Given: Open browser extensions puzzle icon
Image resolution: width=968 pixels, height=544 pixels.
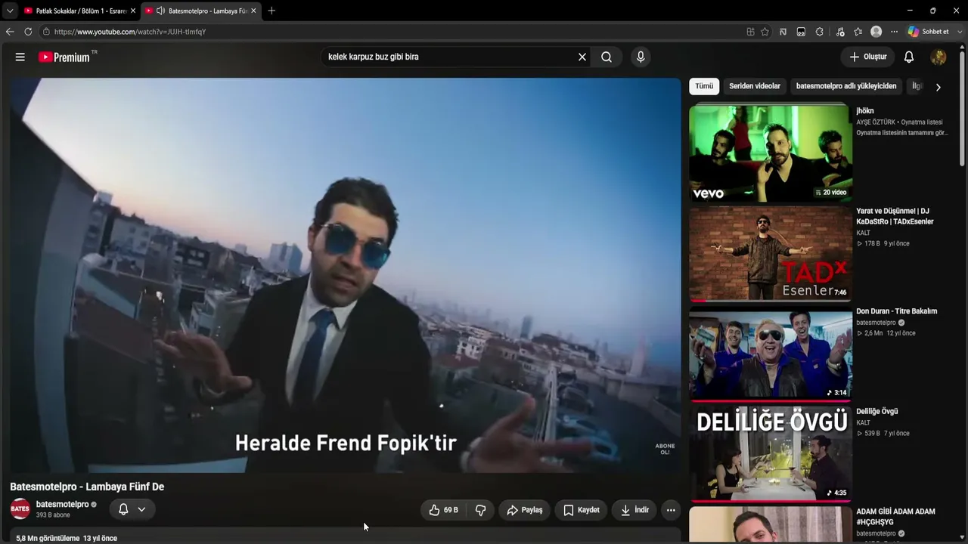Looking at the screenshot, I should pyautogui.click(x=819, y=32).
